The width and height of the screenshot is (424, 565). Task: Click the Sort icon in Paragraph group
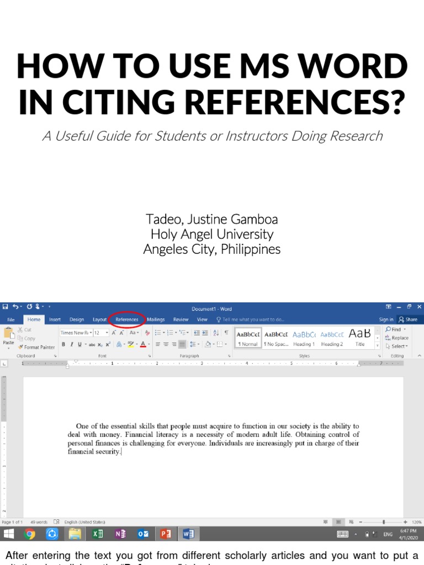pyautogui.click(x=216, y=333)
